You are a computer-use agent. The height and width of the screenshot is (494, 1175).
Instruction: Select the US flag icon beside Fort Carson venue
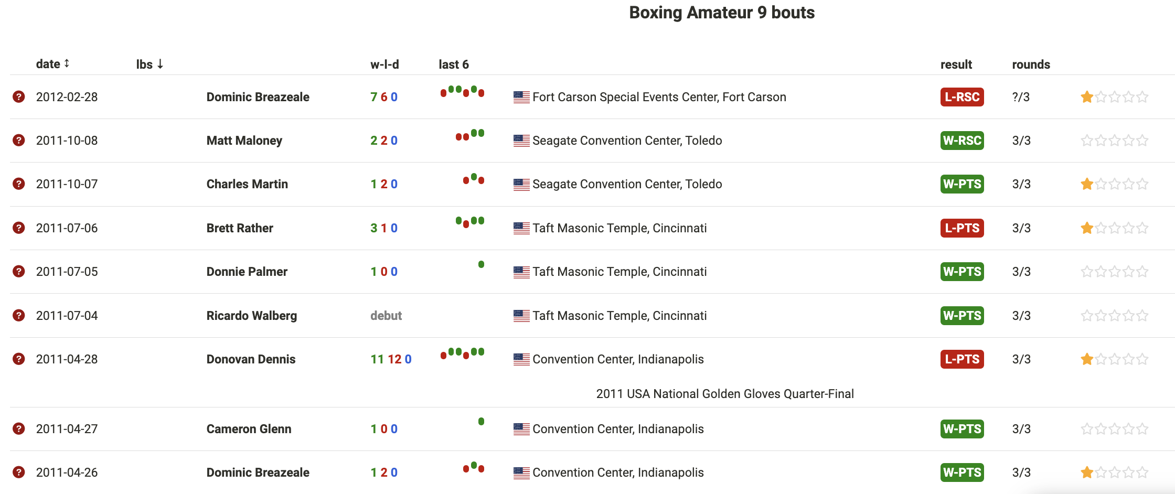pos(521,97)
